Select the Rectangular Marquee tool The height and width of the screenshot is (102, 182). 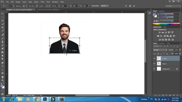pos(3,17)
